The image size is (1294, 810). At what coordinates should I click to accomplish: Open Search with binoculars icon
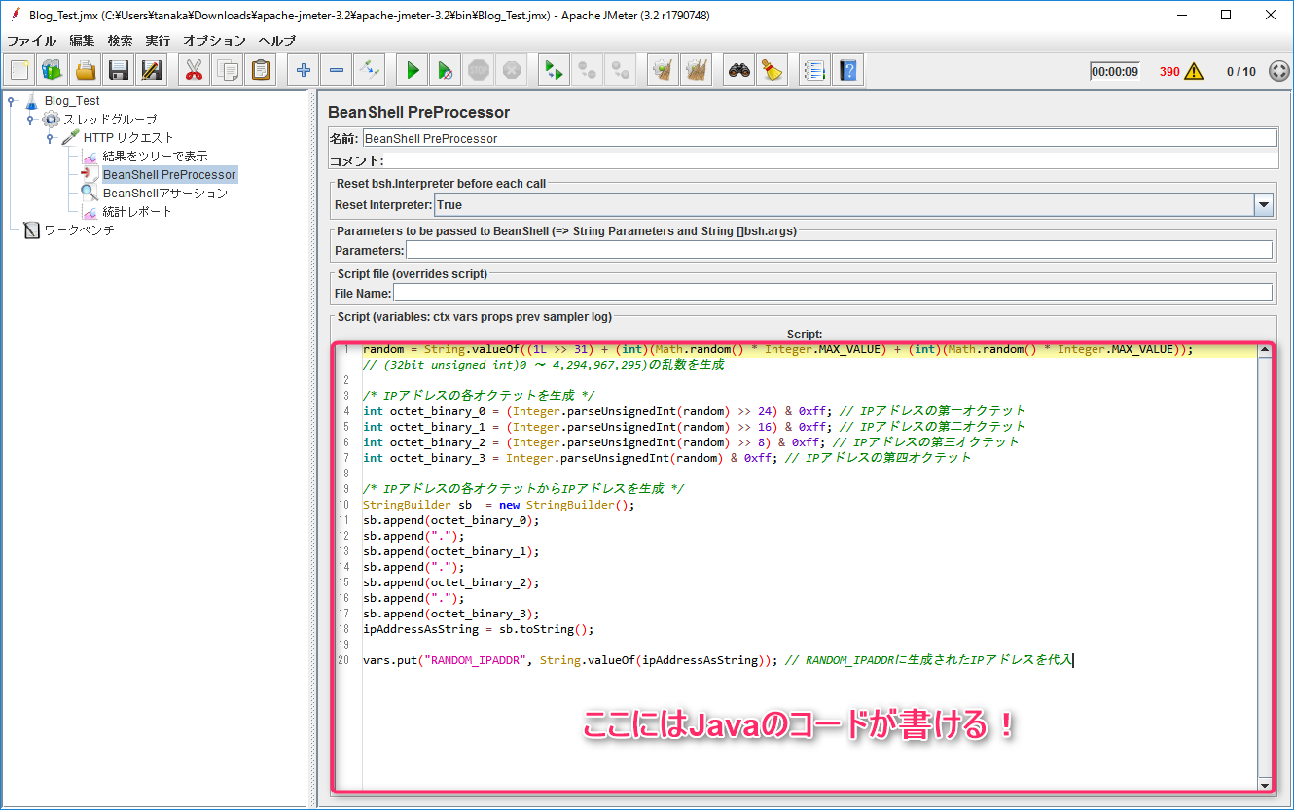tap(739, 70)
